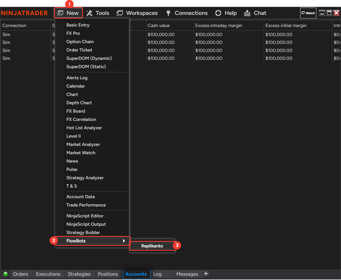Open Hot List Analyzer

tap(84, 128)
